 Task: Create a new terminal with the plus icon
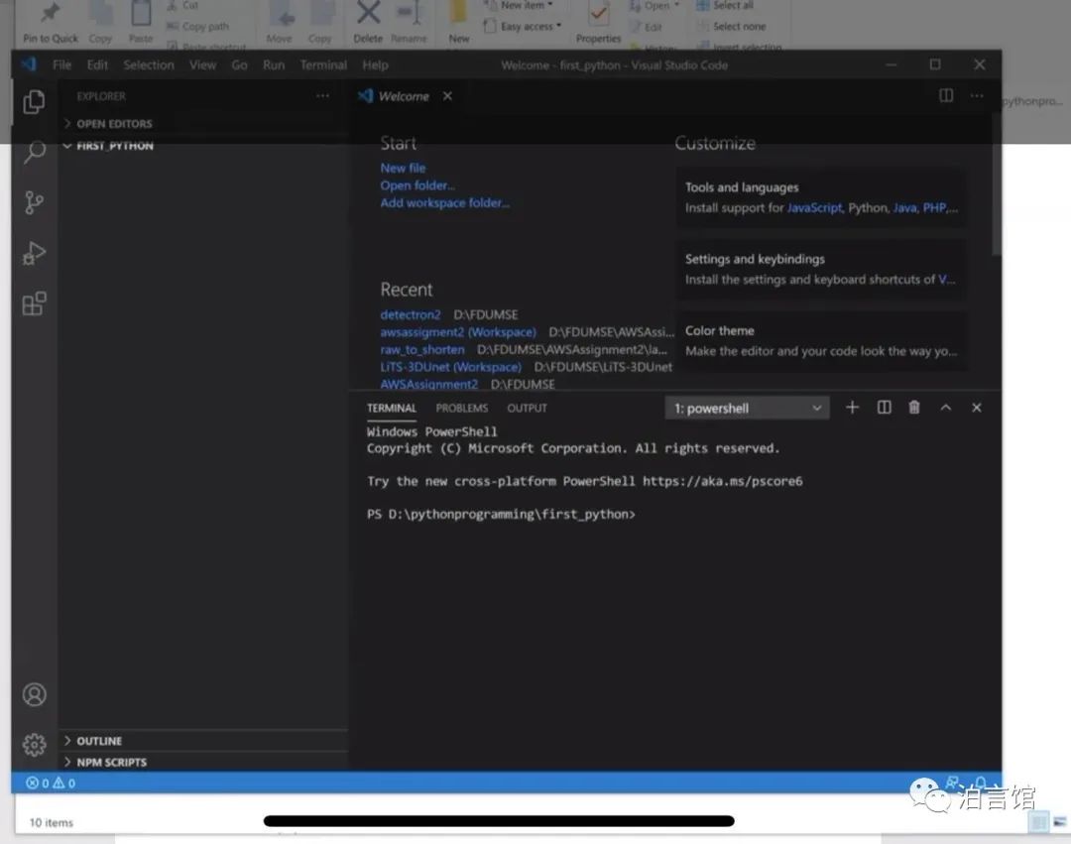pos(852,408)
